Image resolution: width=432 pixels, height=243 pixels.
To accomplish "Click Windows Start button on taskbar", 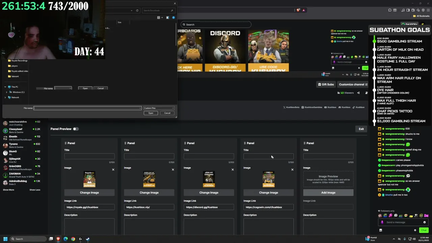I will [5, 239].
